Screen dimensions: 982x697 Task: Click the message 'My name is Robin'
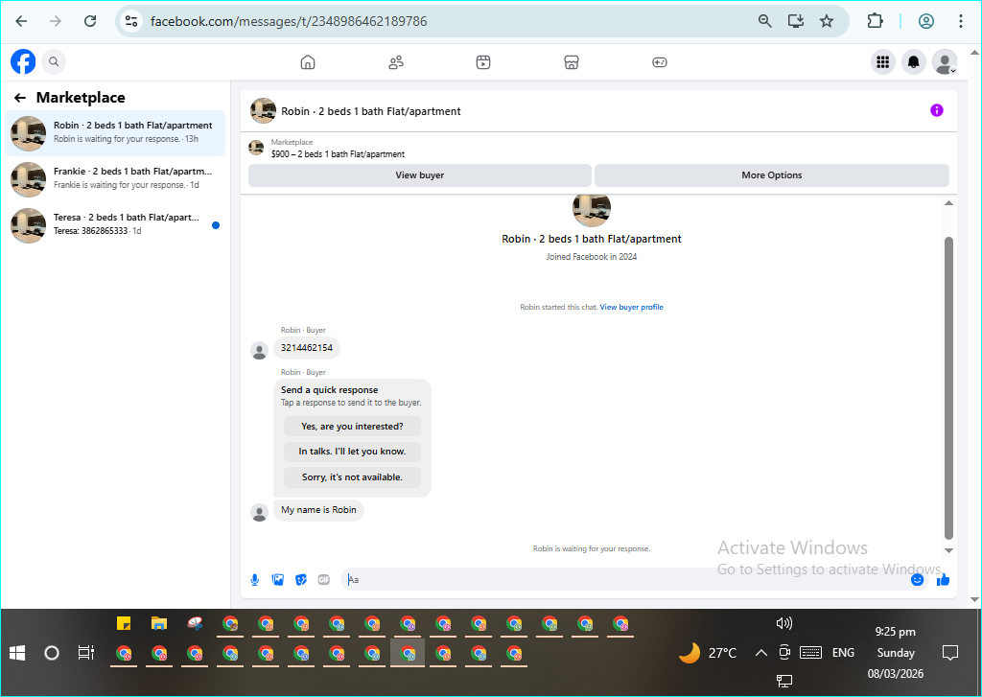click(318, 510)
